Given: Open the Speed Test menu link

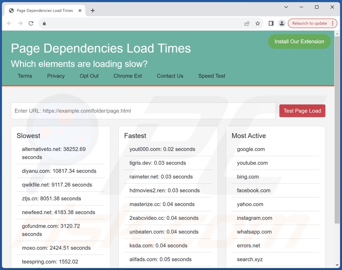Looking at the screenshot, I should coord(212,76).
